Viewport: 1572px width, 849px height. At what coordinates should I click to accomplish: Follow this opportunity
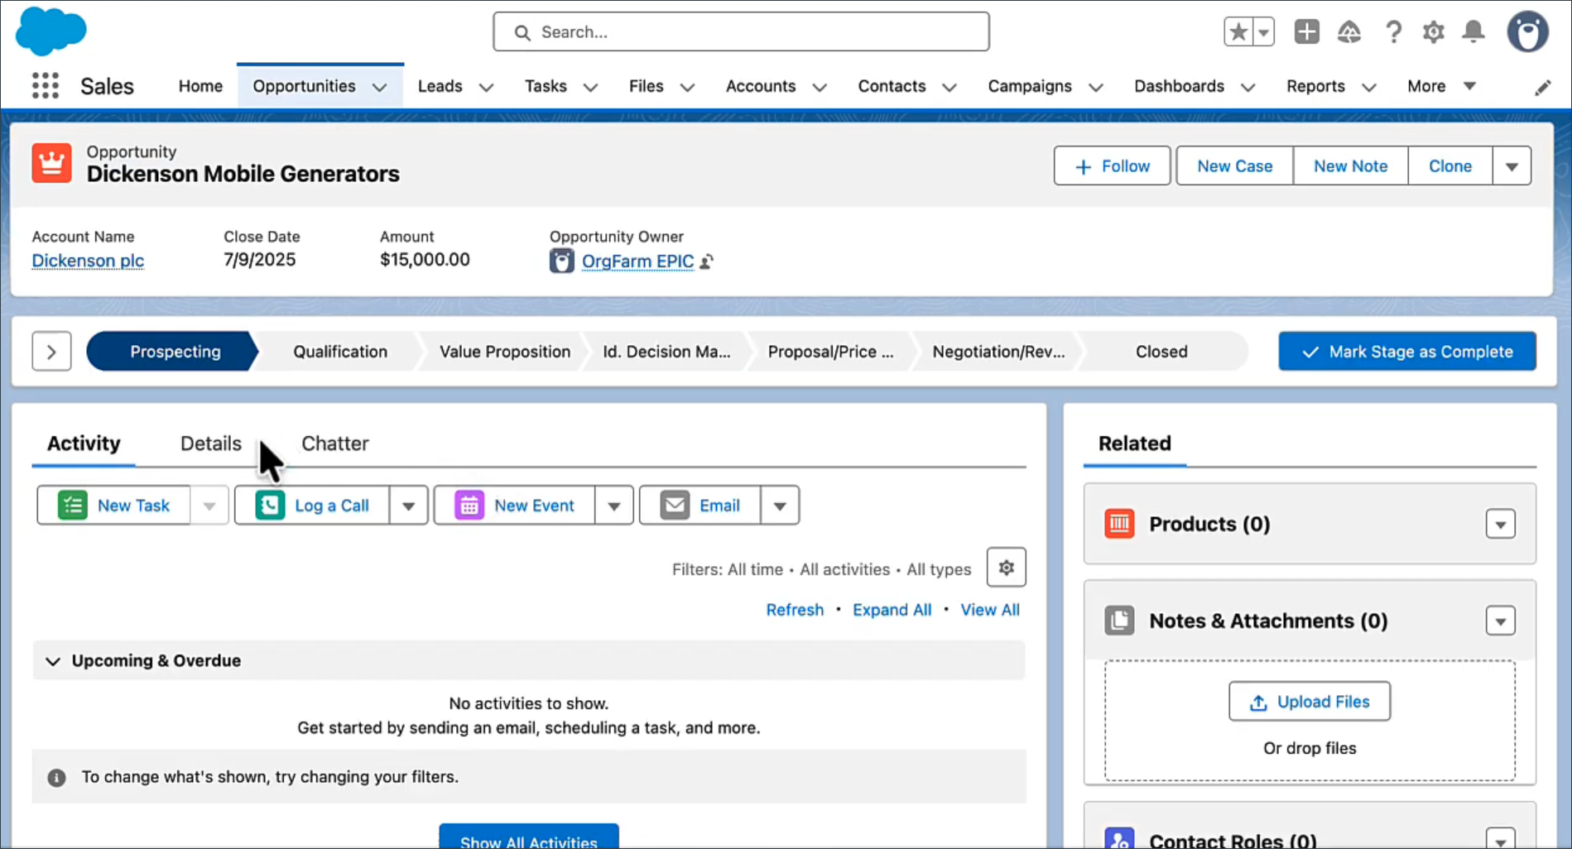coord(1112,165)
